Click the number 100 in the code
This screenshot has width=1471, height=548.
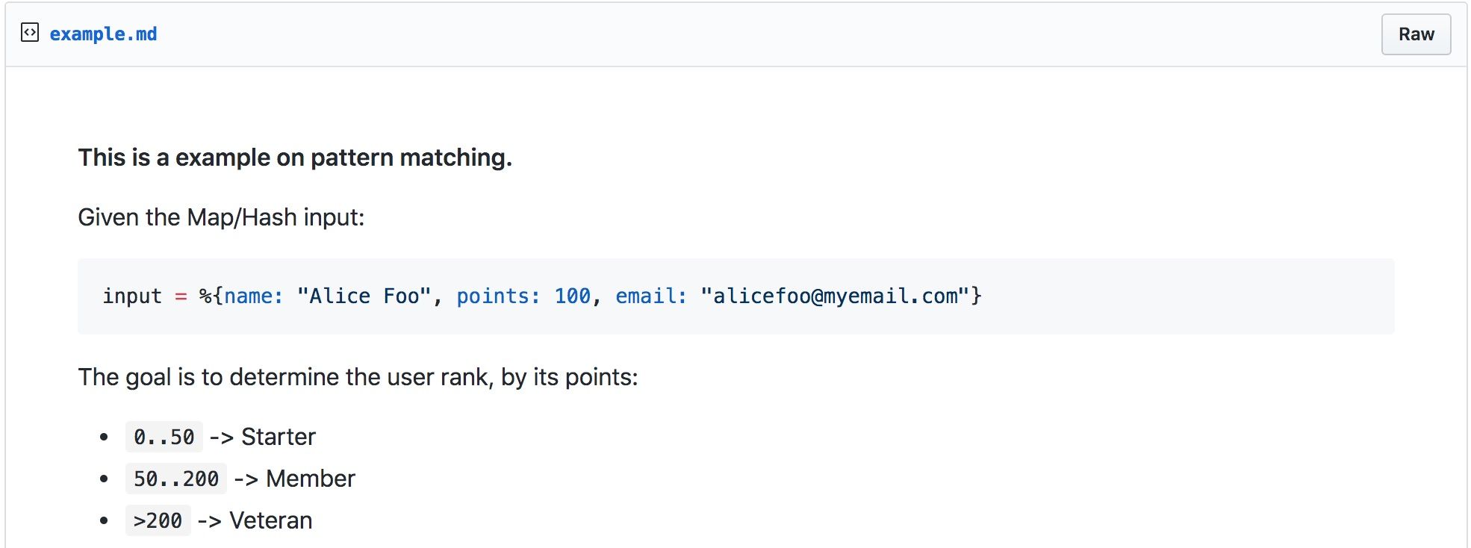click(x=572, y=296)
